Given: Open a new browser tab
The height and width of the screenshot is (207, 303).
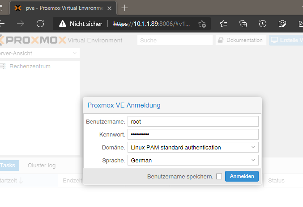Looking at the screenshot, I should click(x=124, y=8).
